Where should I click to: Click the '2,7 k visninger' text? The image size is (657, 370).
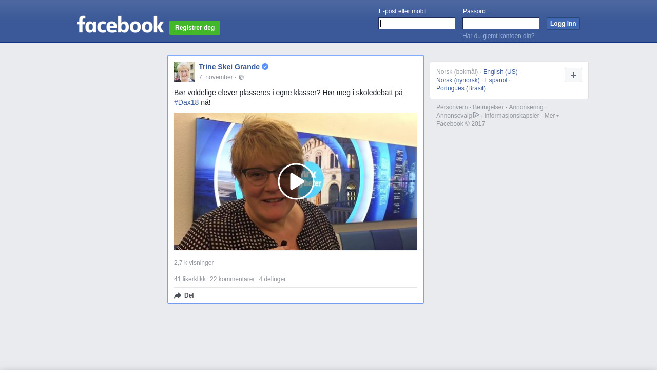point(194,263)
